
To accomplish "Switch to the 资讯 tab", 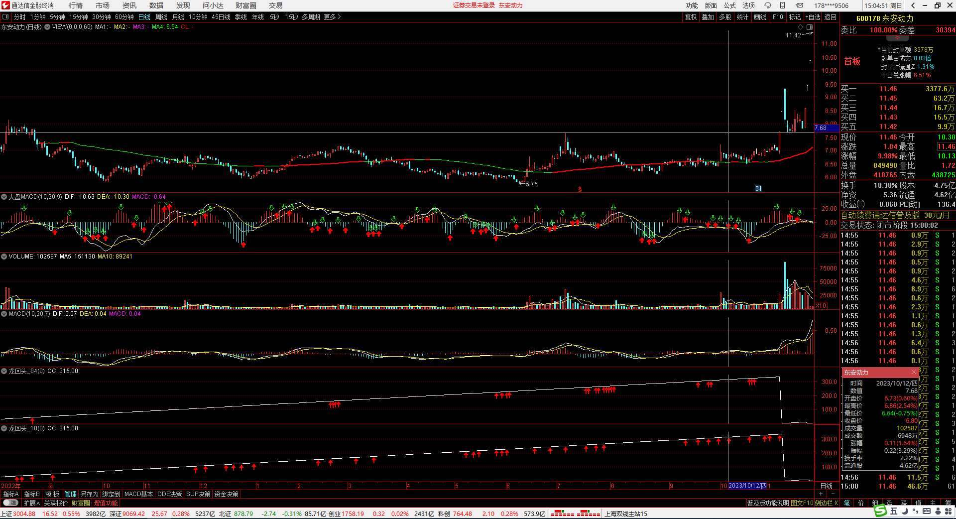I will coord(129,5).
